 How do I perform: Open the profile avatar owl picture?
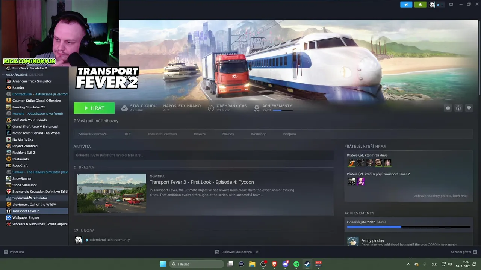click(432, 4)
